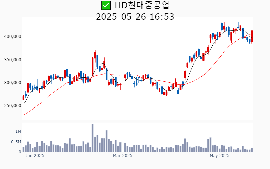Click the green checkmark icon in title
This screenshot has height=169, width=270.
pyautogui.click(x=106, y=5)
